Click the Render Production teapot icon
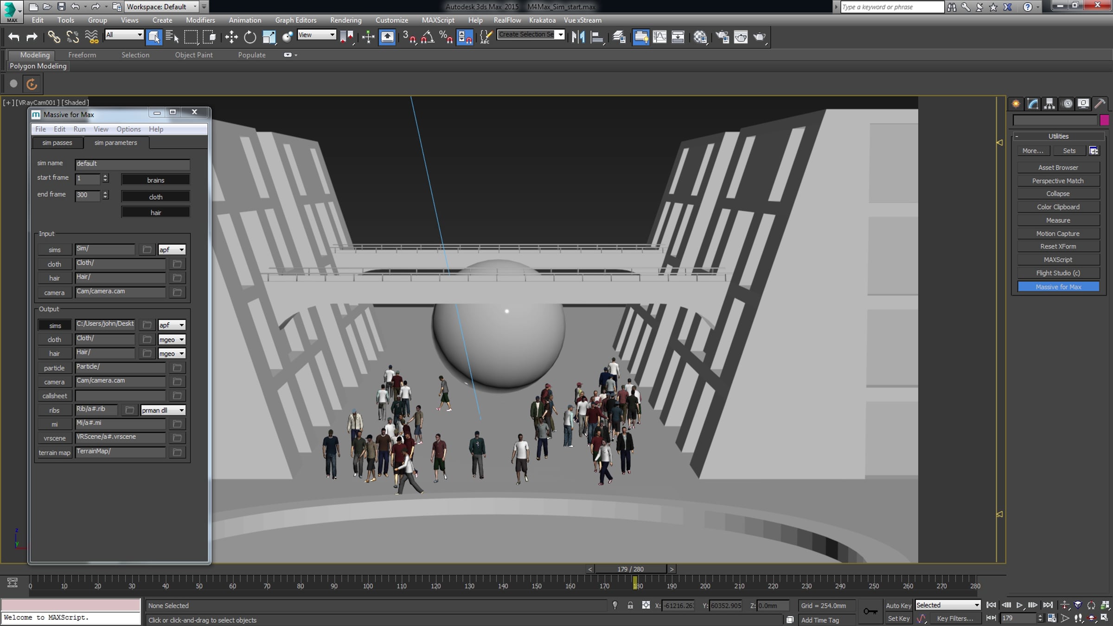This screenshot has width=1113, height=626. click(760, 37)
